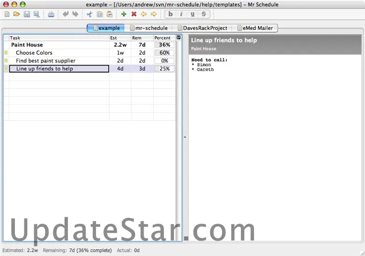Click the Est column header
Image resolution: width=365 pixels, height=256 pixels.
point(120,38)
